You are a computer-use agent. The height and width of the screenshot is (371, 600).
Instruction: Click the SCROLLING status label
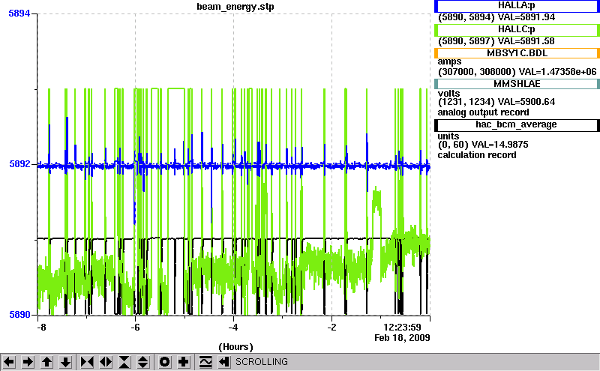(261, 362)
